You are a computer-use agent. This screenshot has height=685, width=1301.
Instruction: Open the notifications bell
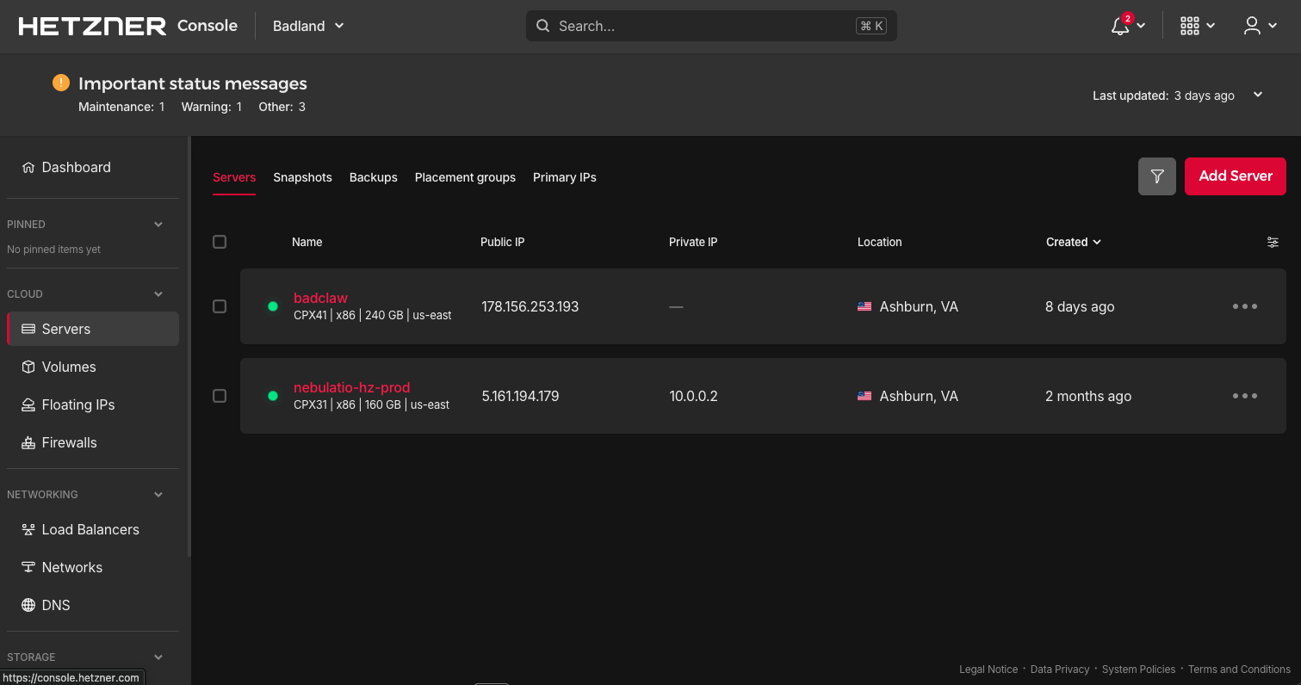[1118, 26]
